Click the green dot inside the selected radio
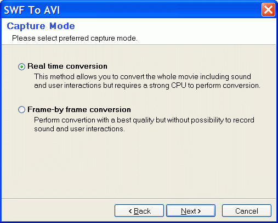The width and height of the screenshot is (278, 223). (x=21, y=66)
